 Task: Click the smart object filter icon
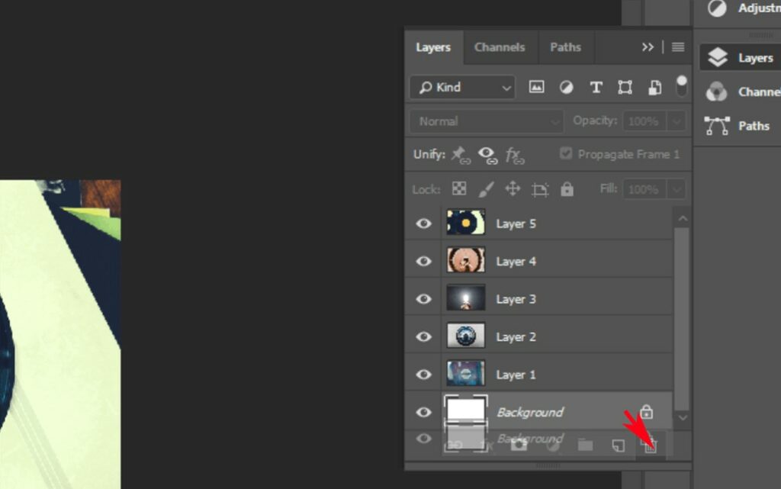[x=654, y=88]
